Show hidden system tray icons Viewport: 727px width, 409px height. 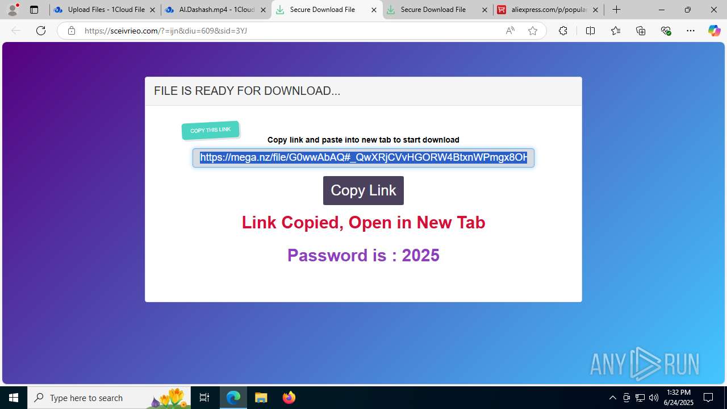pos(612,398)
